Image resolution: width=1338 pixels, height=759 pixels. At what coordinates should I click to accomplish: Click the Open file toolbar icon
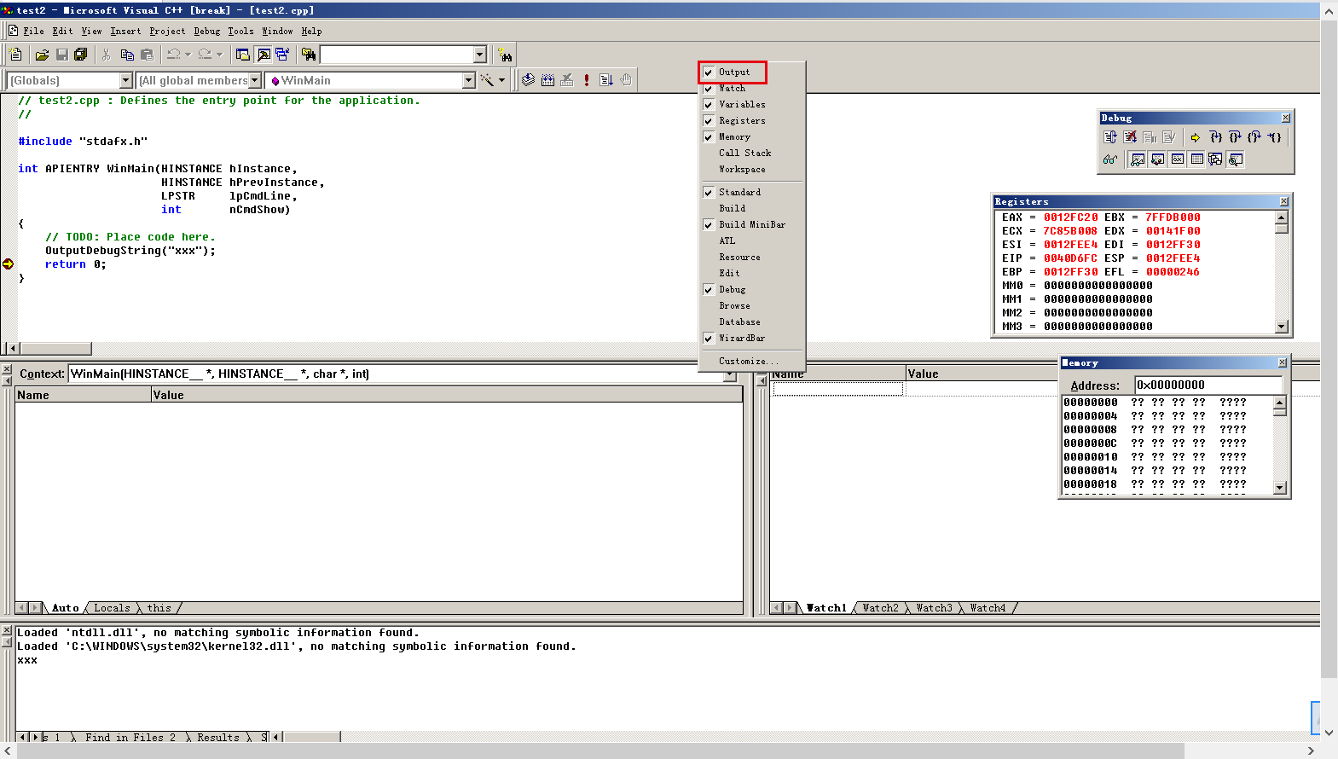coord(42,55)
